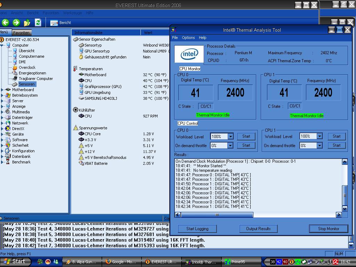This screenshot has width=356, height=267.
Task: Click the Sicherheit shield icon
Action: pyautogui.click(x=8, y=145)
